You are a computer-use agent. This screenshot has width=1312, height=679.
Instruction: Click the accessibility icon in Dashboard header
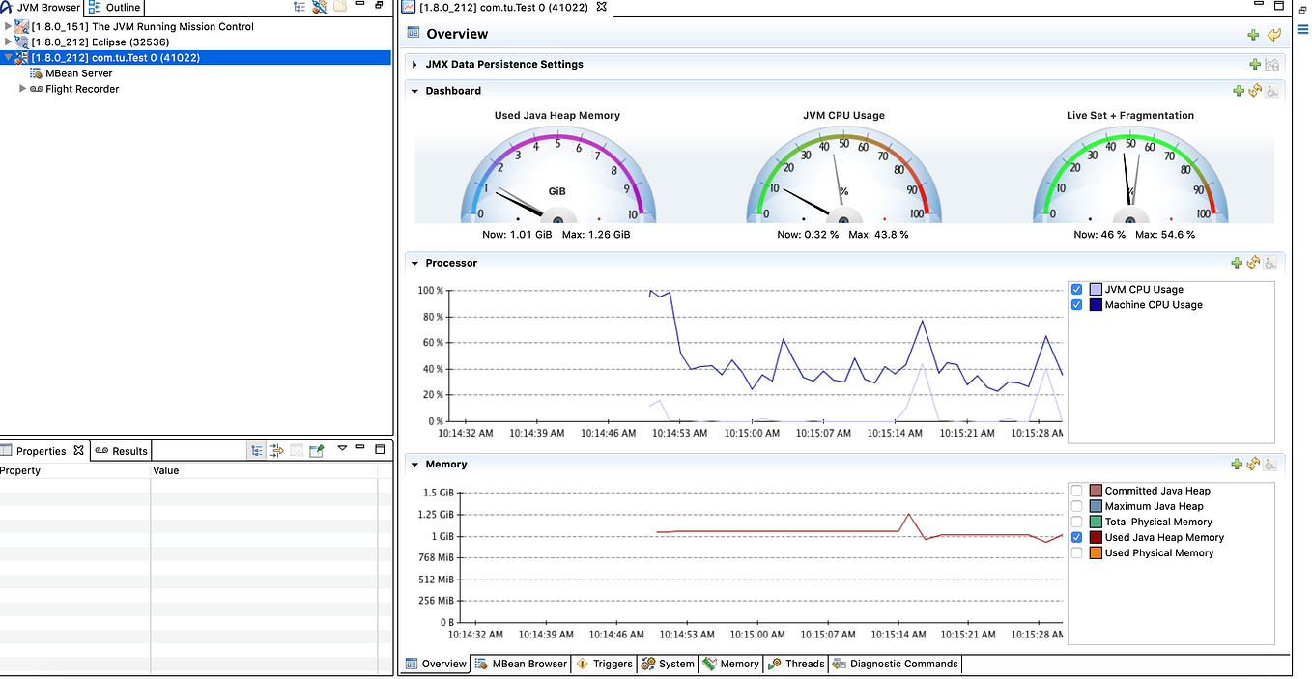(x=1271, y=91)
